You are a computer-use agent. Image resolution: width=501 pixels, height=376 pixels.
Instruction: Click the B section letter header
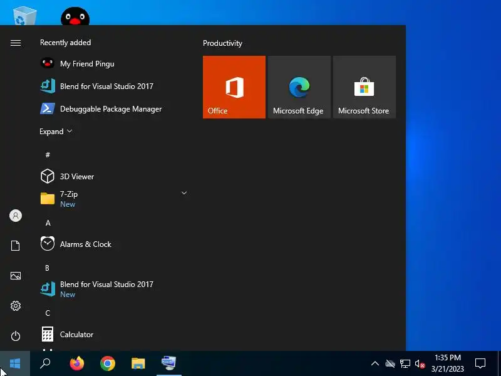pyautogui.click(x=48, y=268)
